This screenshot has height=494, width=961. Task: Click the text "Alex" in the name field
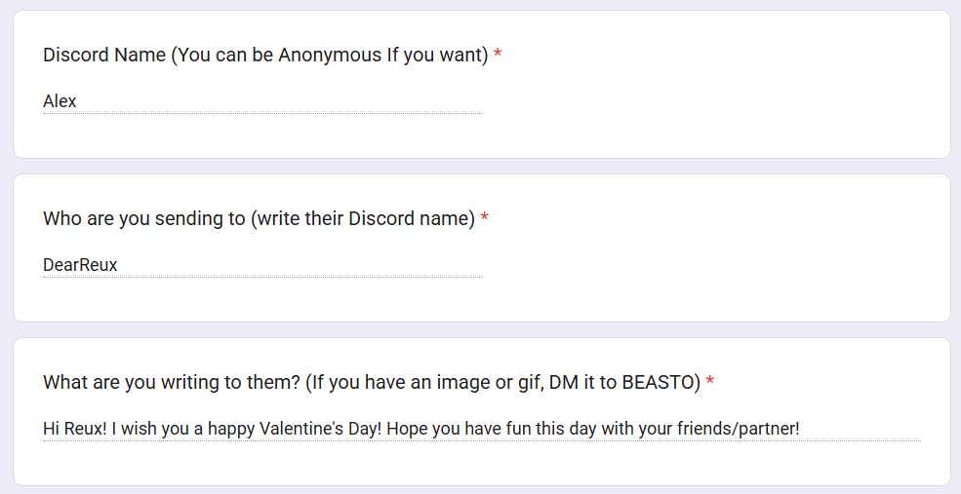pos(60,101)
